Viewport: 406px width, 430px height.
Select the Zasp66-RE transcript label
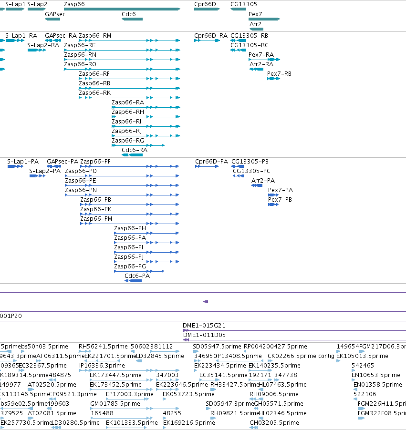[x=80, y=45]
